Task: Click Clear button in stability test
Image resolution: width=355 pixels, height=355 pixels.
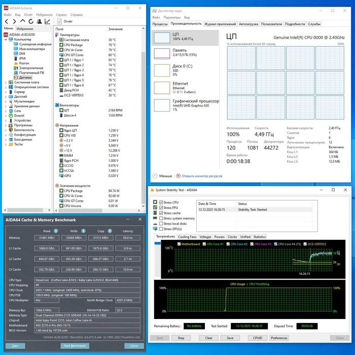Action: (x=208, y=338)
